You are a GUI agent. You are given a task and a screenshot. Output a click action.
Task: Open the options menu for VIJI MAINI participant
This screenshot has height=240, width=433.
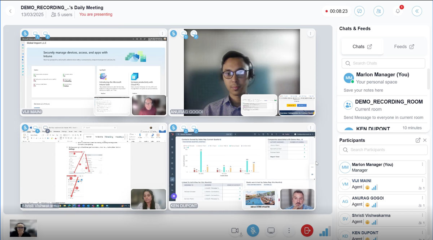pos(422,181)
